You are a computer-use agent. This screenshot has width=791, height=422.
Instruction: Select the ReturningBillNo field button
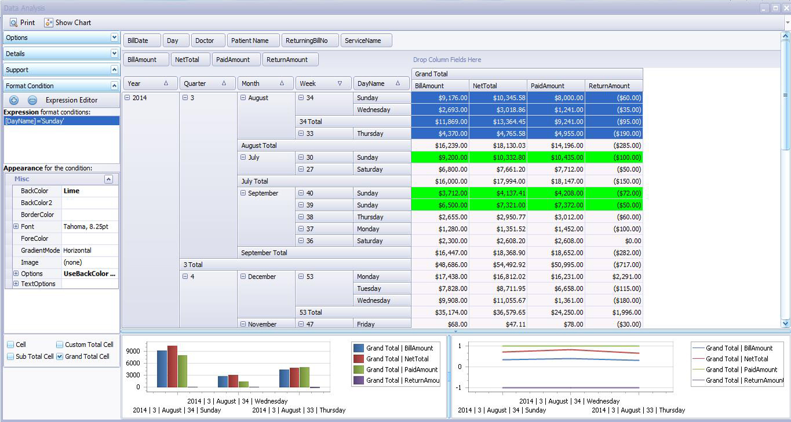pyautogui.click(x=310, y=41)
